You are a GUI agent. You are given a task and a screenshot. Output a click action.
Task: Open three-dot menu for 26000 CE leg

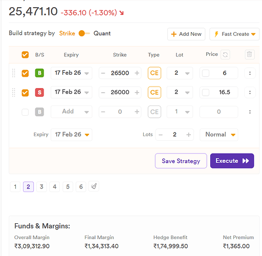pyautogui.click(x=250, y=92)
